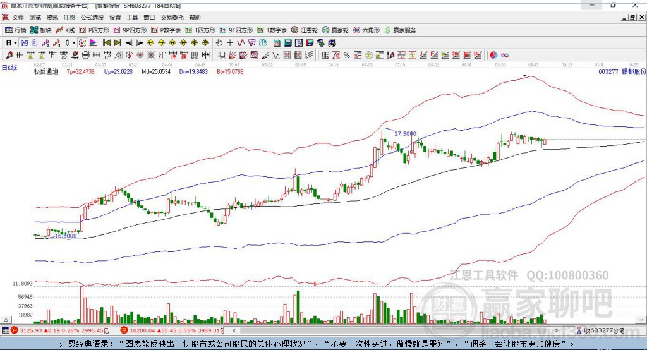Click the target circle crosshair tool icon
The width and height of the screenshot is (647, 350).
(129, 55)
